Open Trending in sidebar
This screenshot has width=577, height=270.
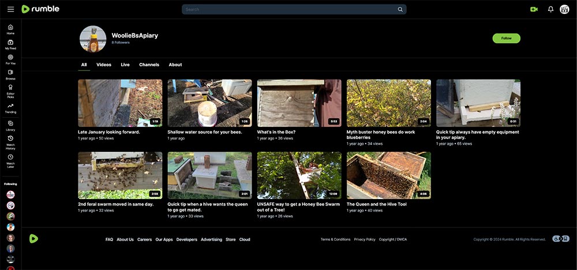10,108
